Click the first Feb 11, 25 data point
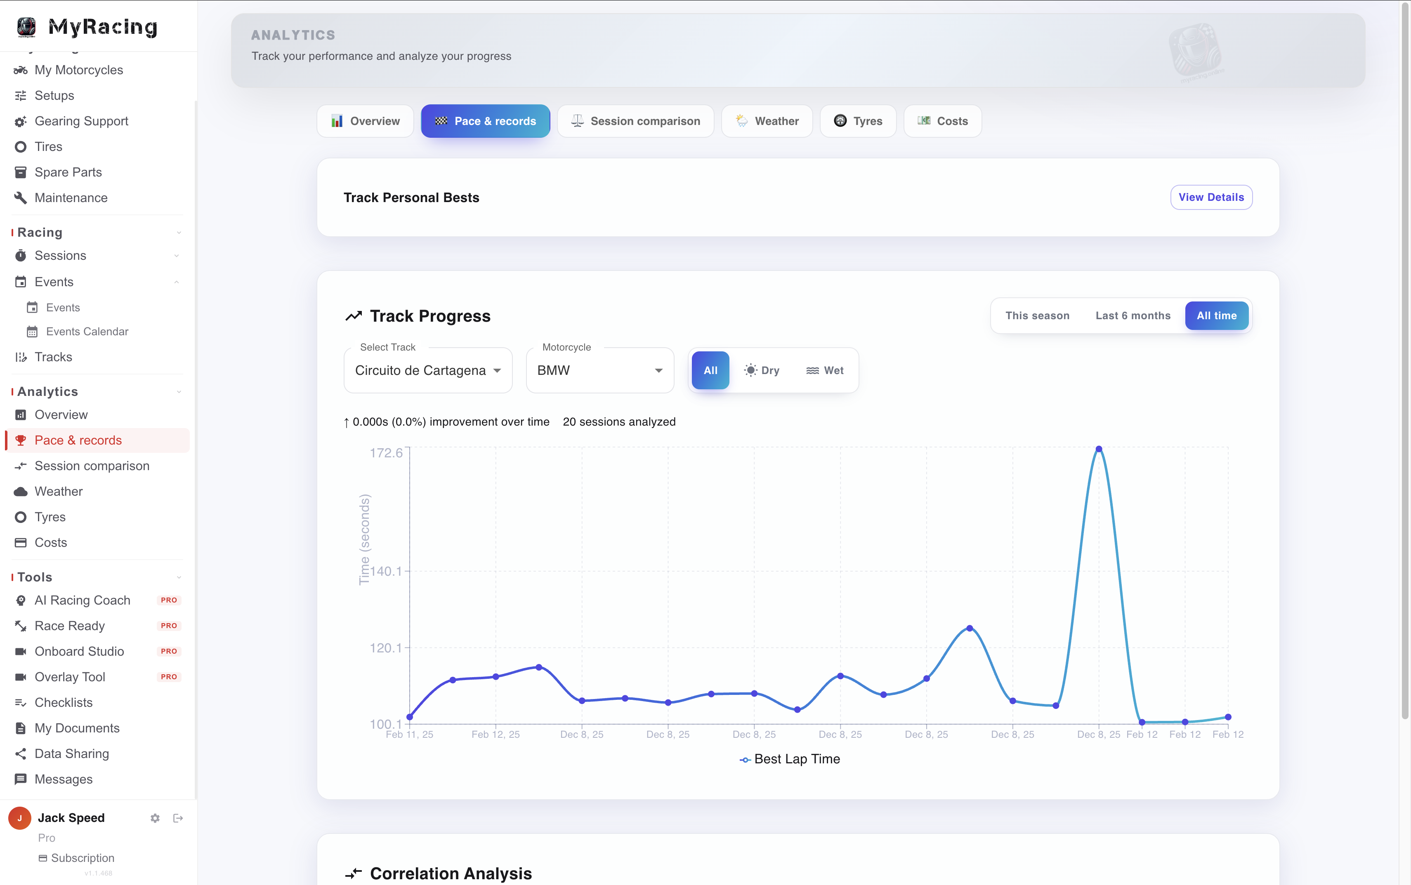This screenshot has width=1411, height=885. [410, 717]
